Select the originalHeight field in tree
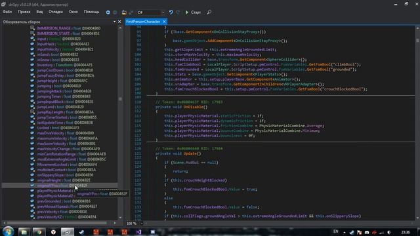Image resolution: width=420 pixels, height=236 pixels. [64, 180]
